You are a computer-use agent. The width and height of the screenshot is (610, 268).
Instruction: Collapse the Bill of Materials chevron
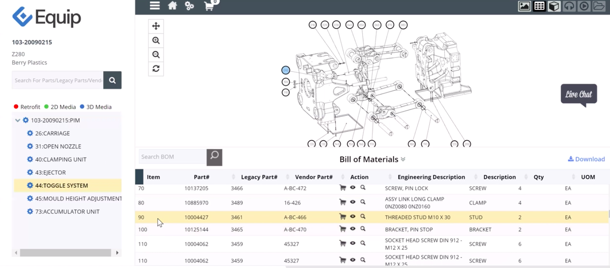click(x=403, y=159)
